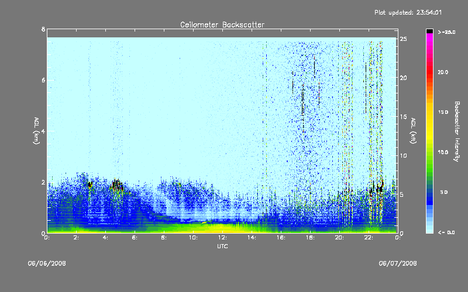This screenshot has width=468, height=292.
Task: Click the "2" tick on the km axis
Action: pos(43,182)
